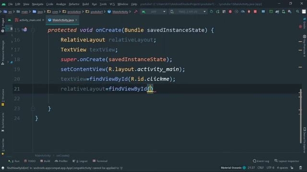
Task: Click attach debugger to process icon
Action: tap(249, 11)
